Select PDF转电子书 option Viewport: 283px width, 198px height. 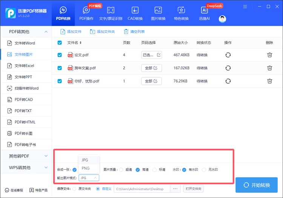coord(26,144)
